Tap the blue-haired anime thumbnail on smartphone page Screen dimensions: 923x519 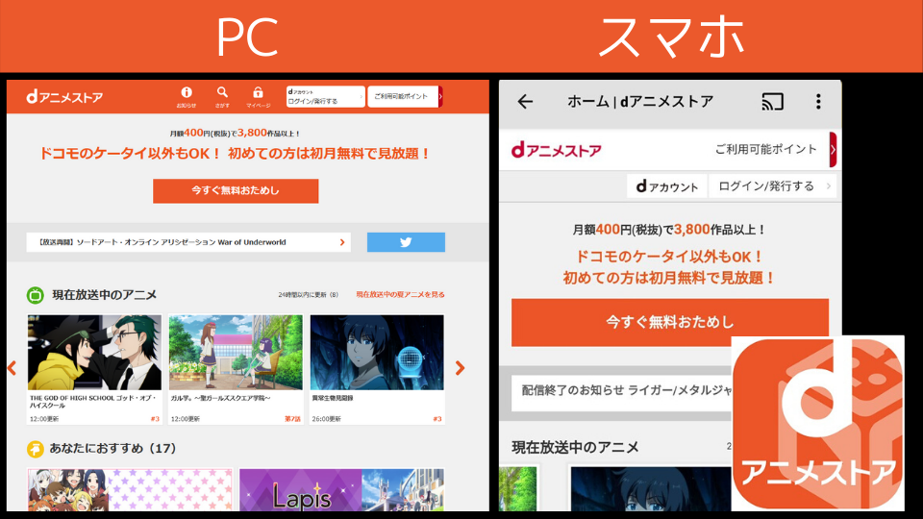(x=651, y=488)
